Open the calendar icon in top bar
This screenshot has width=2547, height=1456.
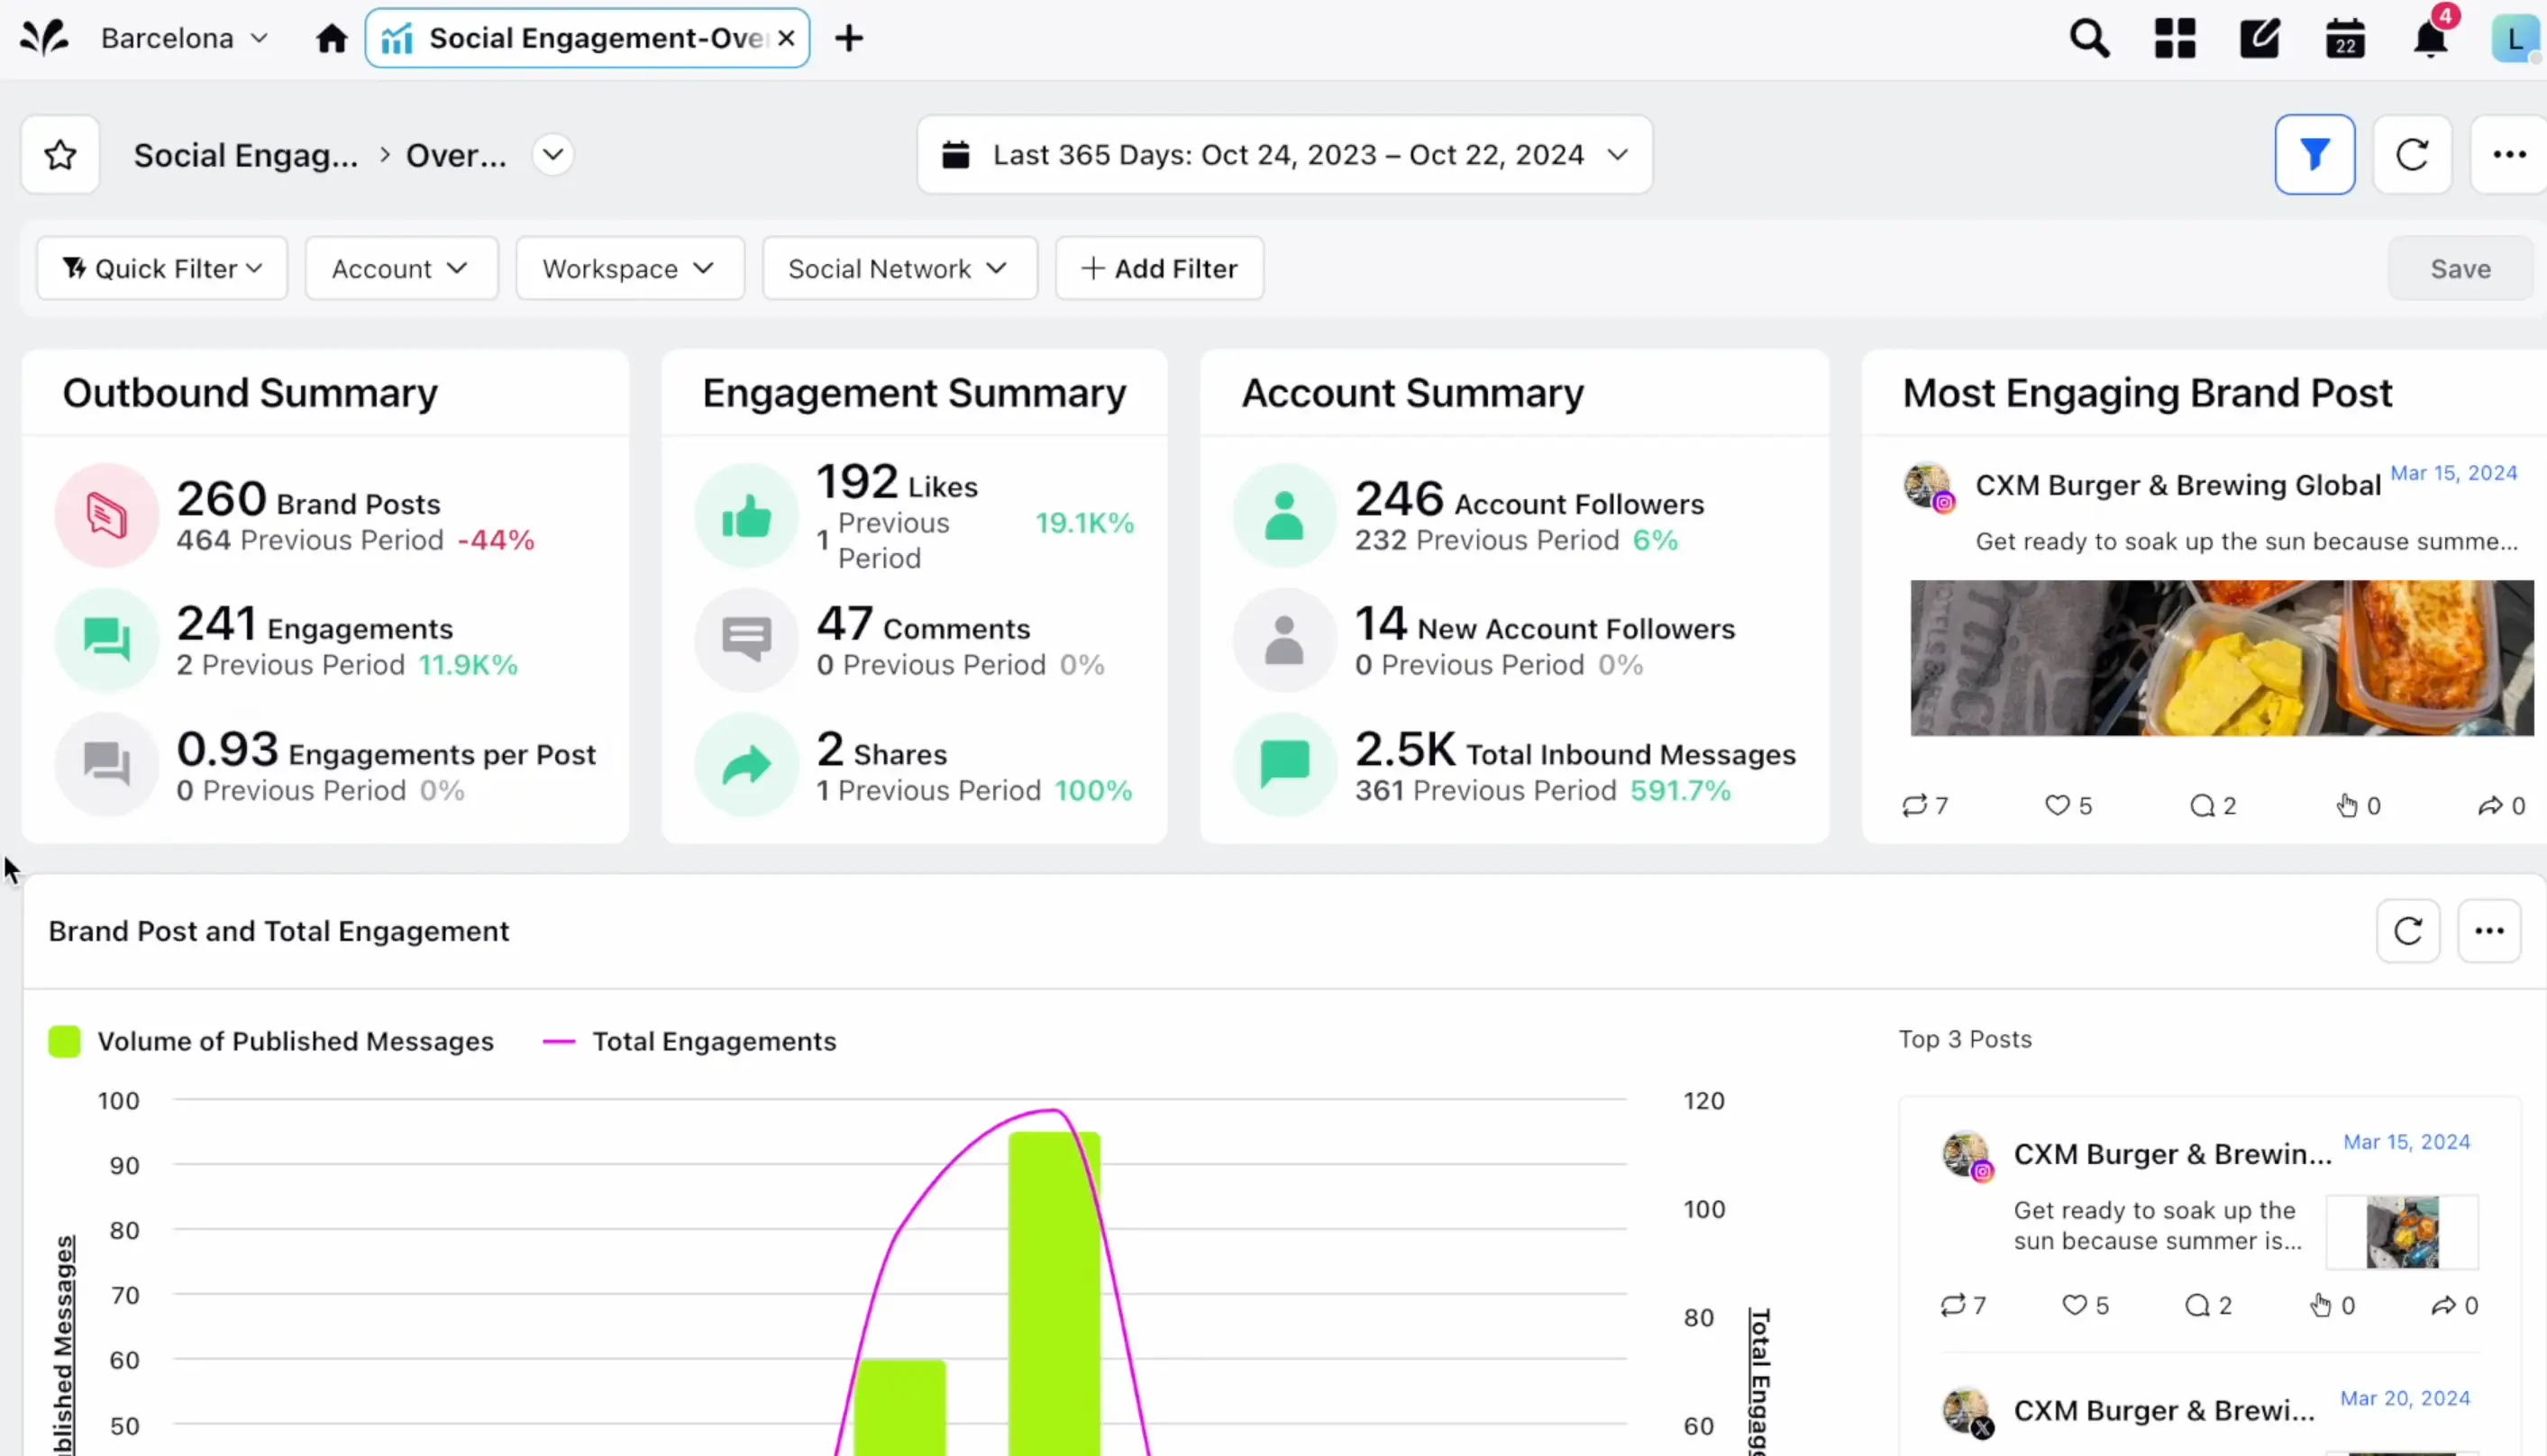(x=2344, y=40)
